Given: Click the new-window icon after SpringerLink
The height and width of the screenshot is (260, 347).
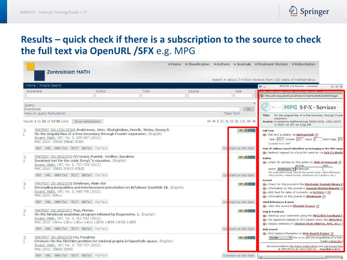Looking at the screenshot, I should [317, 135].
